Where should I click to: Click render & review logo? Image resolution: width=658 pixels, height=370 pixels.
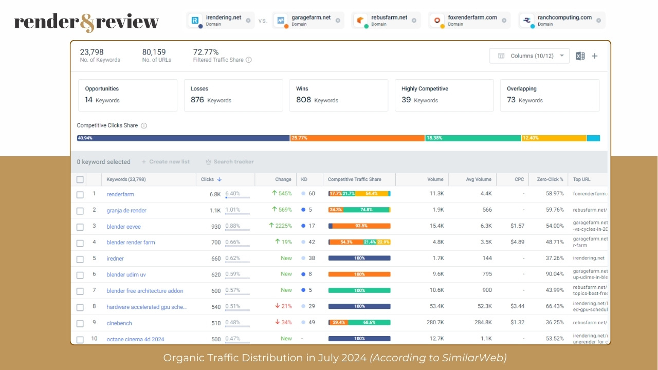point(86,22)
